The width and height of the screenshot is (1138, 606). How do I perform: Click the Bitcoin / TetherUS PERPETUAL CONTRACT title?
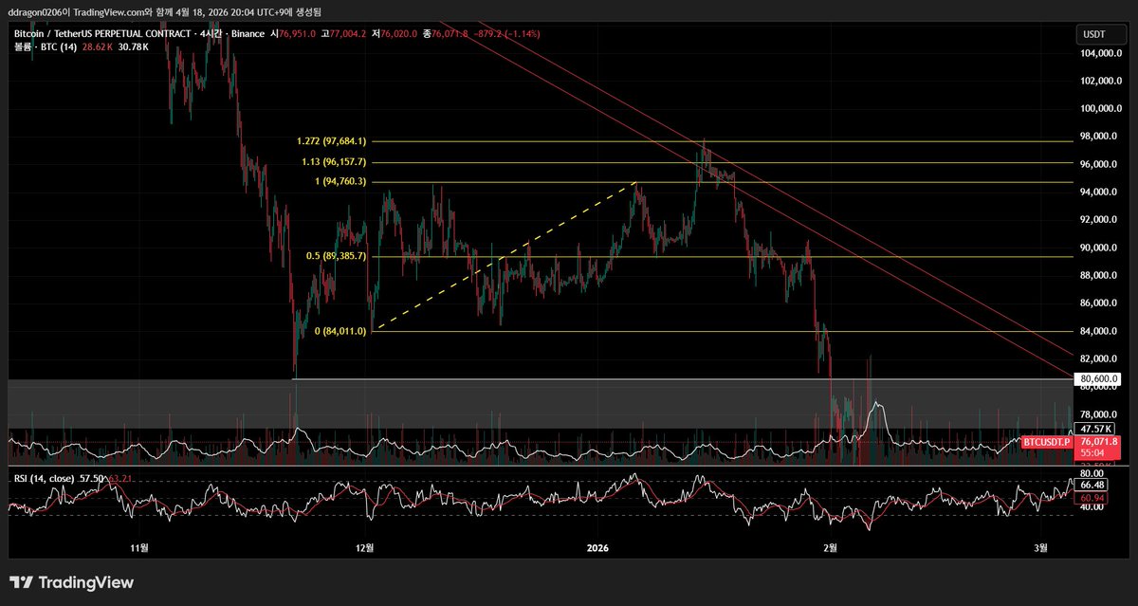tap(101, 33)
